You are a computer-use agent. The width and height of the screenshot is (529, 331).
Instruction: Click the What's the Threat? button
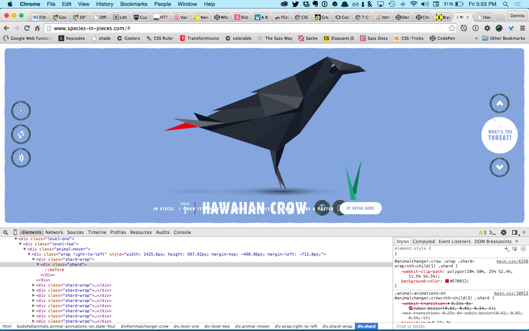[500, 135]
